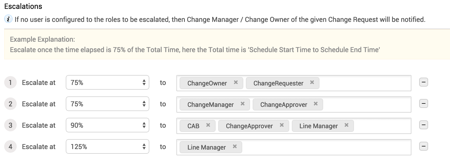Remove Line Manager tag from escalation 4
Image resolution: width=450 pixels, height=160 pixels.
coord(235,146)
